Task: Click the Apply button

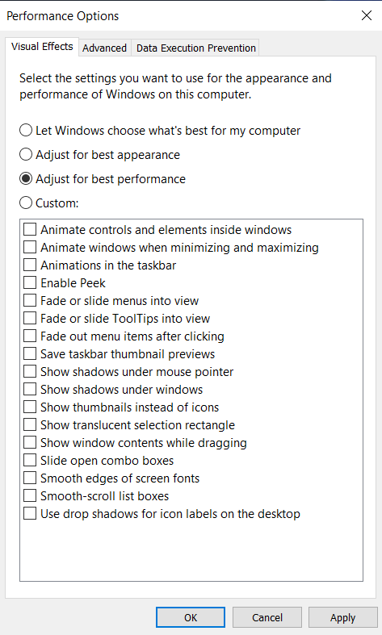Action: tap(342, 617)
